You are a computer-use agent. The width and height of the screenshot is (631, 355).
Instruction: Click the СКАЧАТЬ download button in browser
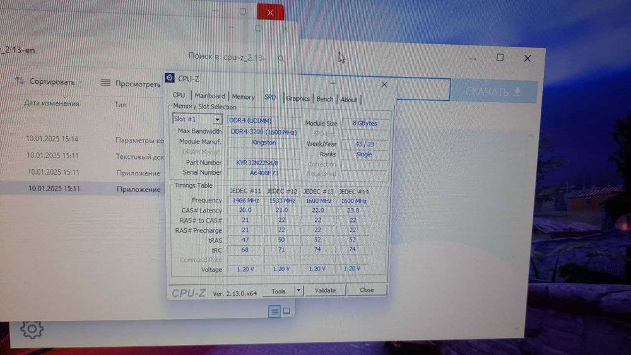494,91
